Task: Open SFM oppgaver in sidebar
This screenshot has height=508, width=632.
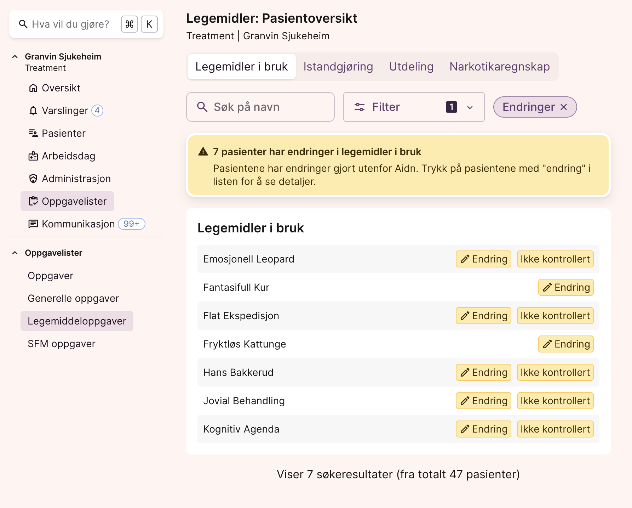Action: click(62, 344)
